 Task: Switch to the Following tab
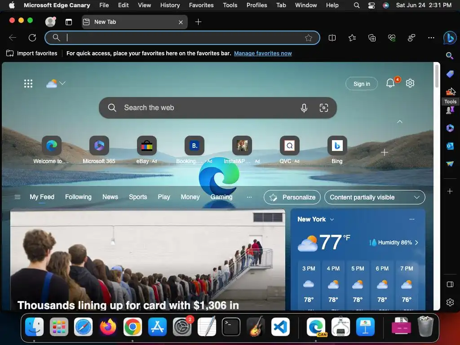(78, 197)
